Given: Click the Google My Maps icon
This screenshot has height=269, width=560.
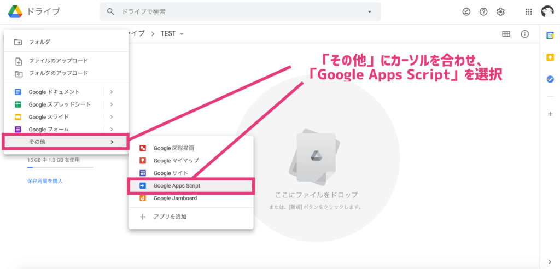Looking at the screenshot, I should point(143,160).
